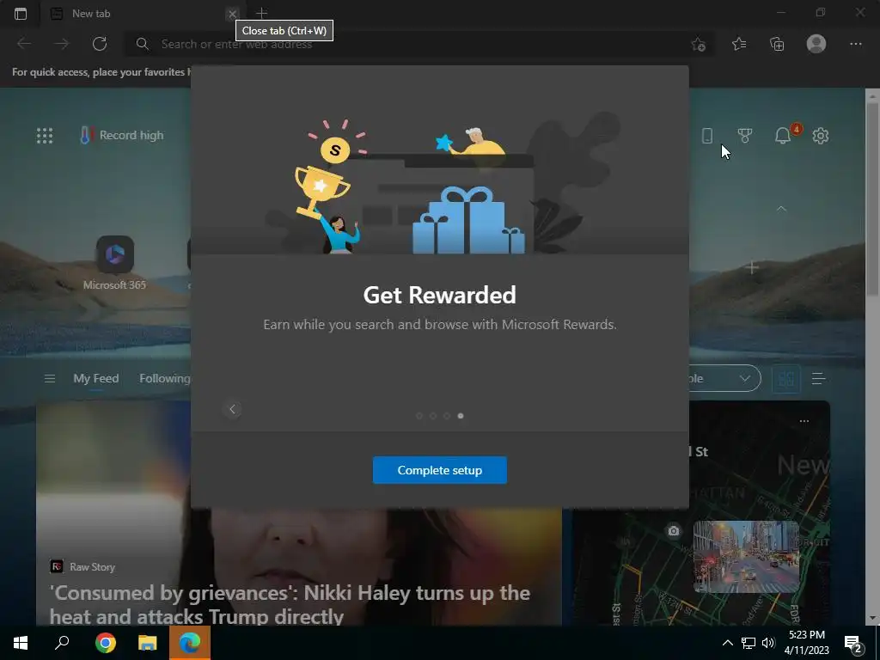
Task: Collapse quick links with the up chevron
Action: (x=781, y=208)
